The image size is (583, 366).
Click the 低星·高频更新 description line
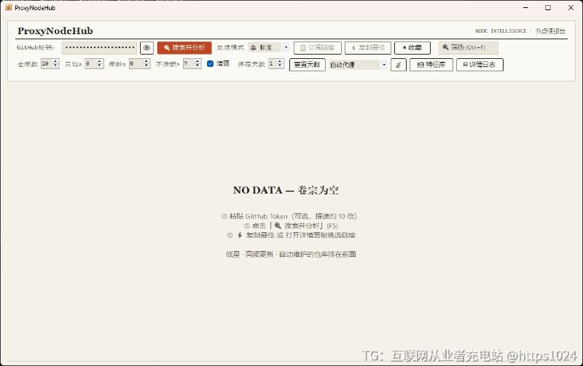tap(291, 254)
